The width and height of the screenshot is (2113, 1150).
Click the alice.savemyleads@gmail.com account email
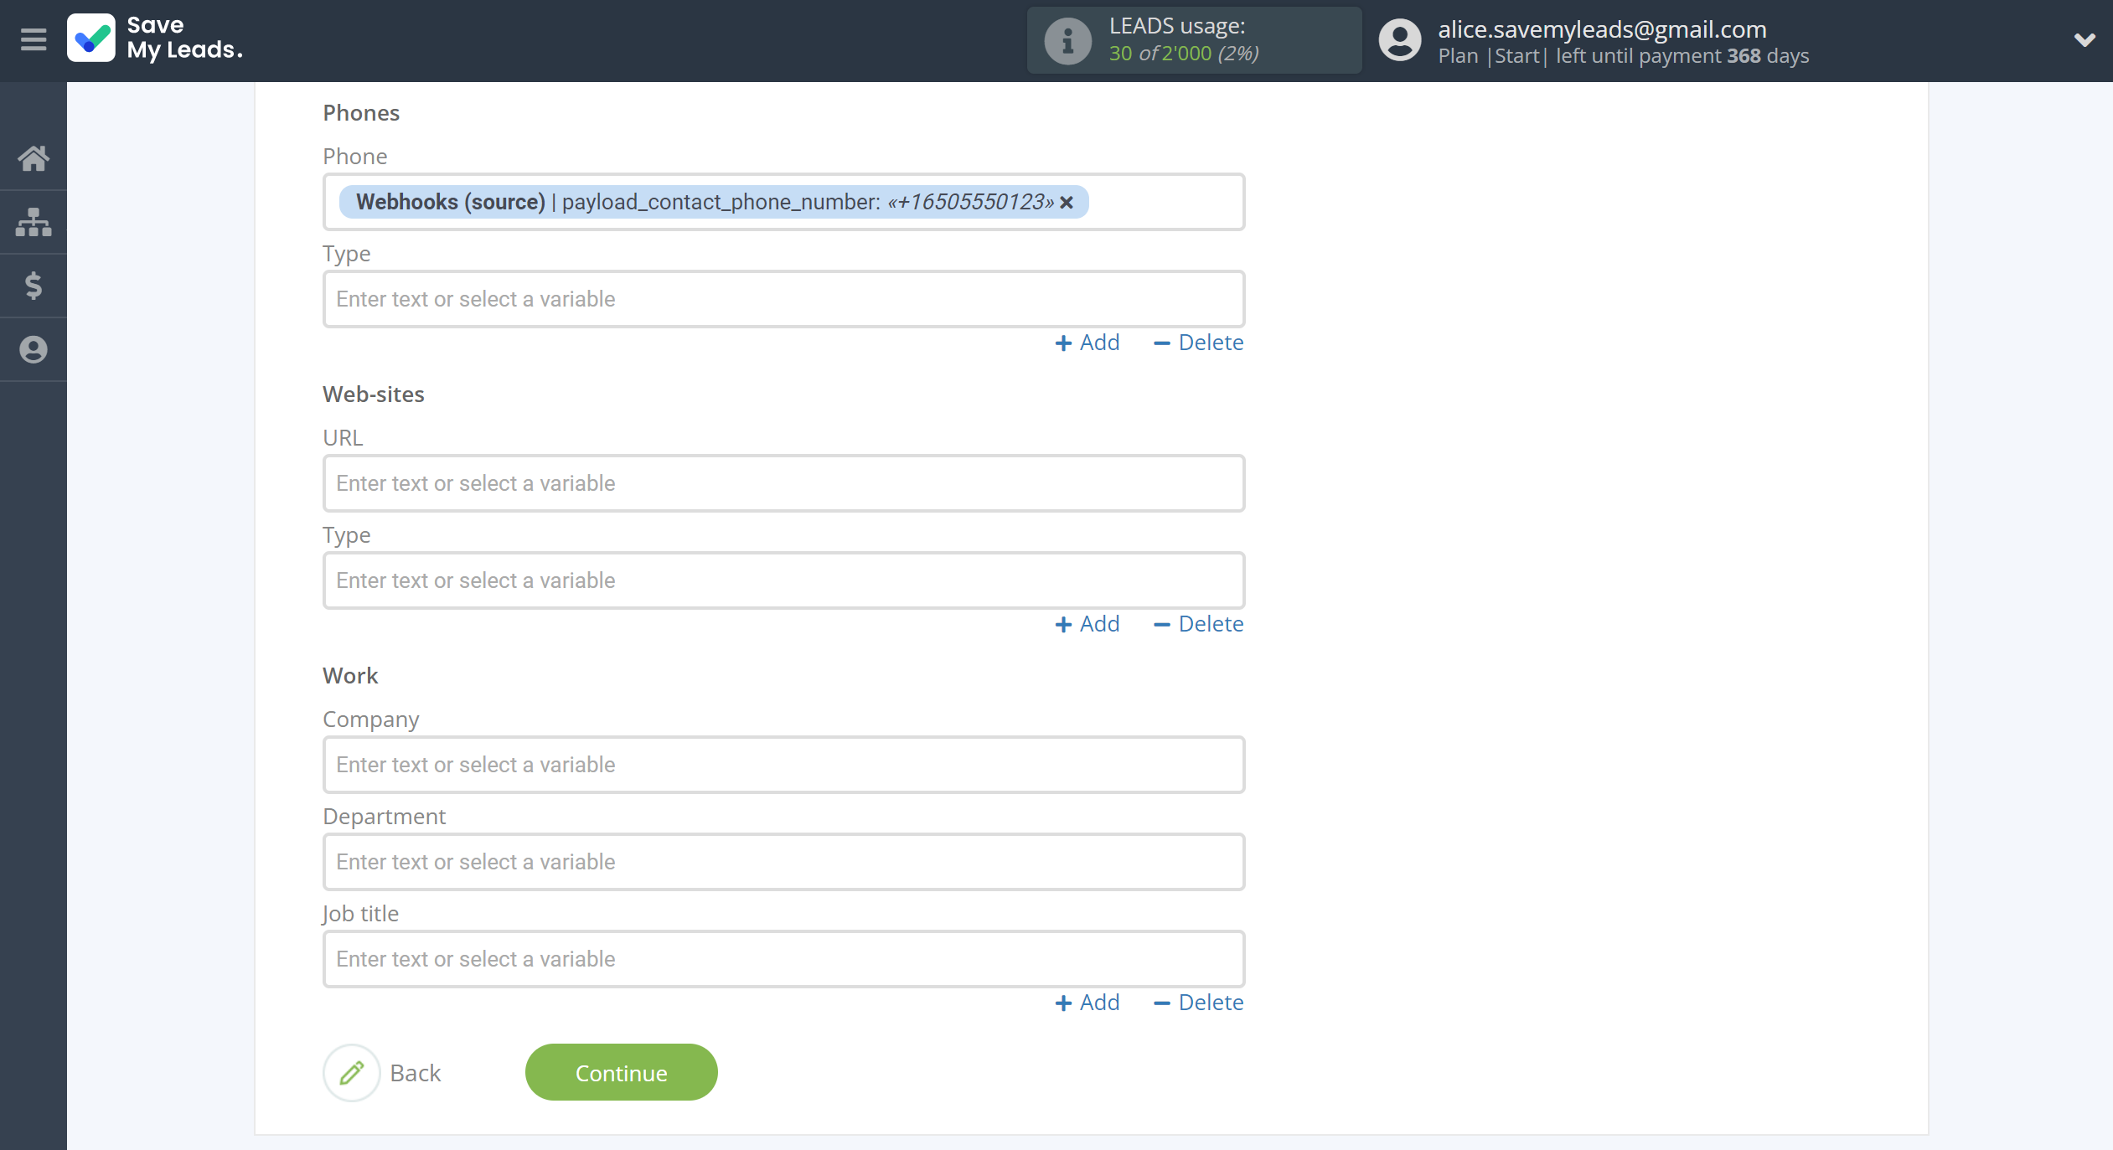1602,28
